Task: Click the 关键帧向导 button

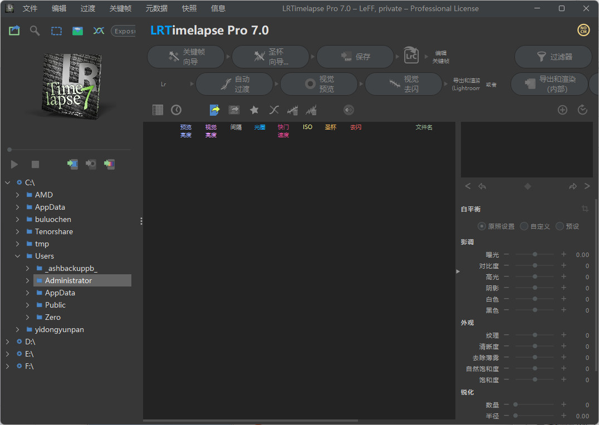Action: click(186, 57)
